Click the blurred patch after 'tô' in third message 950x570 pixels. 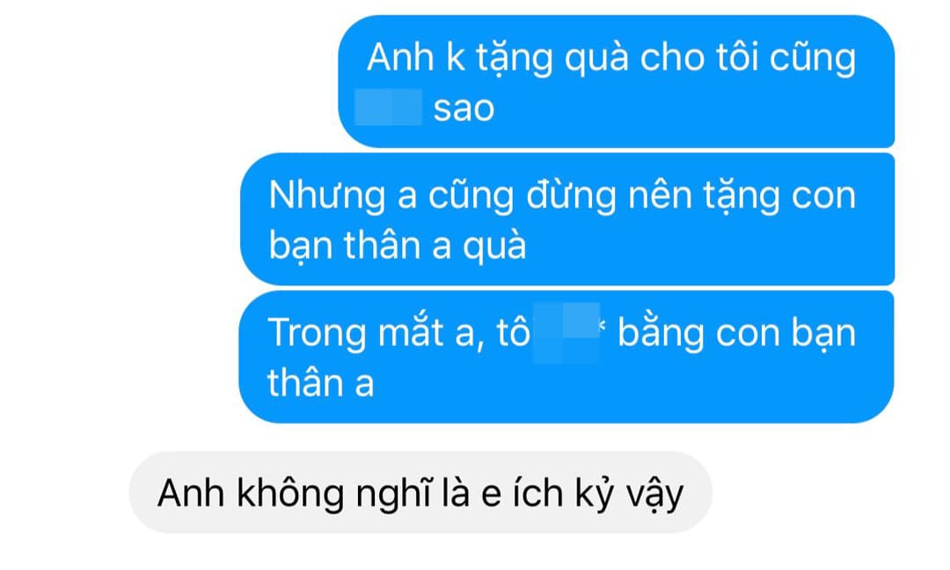[x=566, y=332]
